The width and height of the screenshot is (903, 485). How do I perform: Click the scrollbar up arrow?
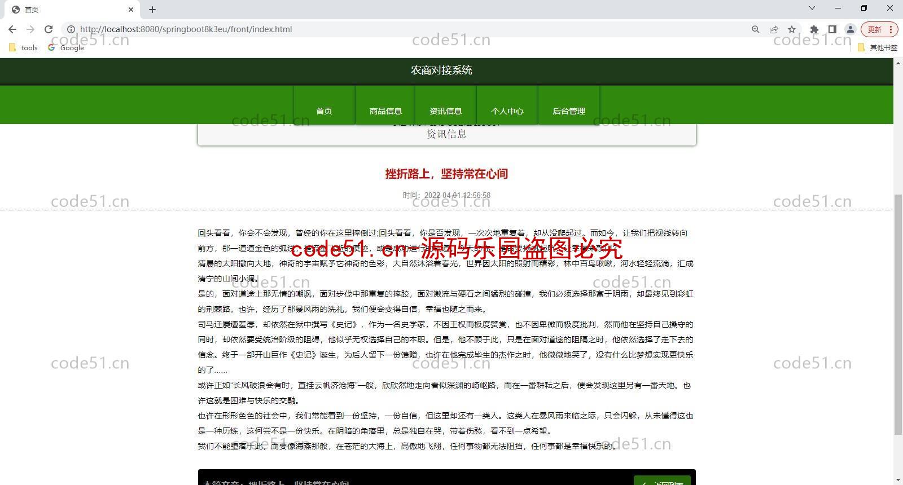coord(898,62)
